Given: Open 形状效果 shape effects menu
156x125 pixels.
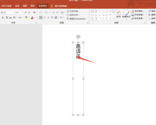Looking at the screenshot, I should click(x=138, y=18).
